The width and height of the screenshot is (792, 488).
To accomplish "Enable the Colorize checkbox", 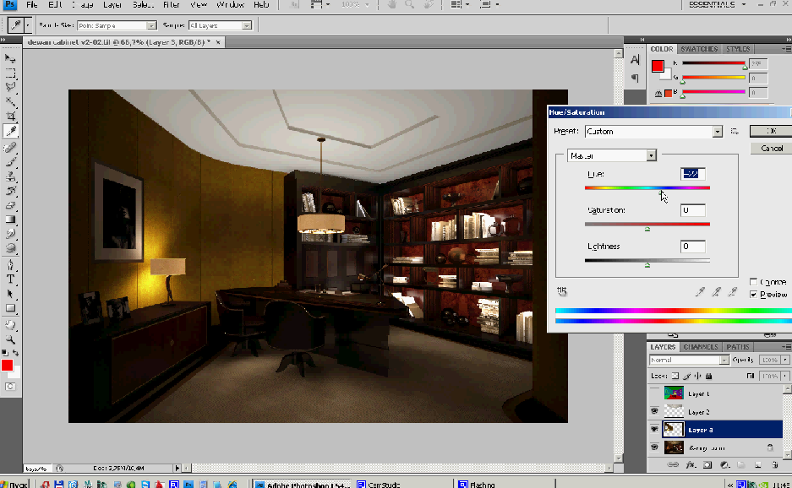I will [754, 282].
